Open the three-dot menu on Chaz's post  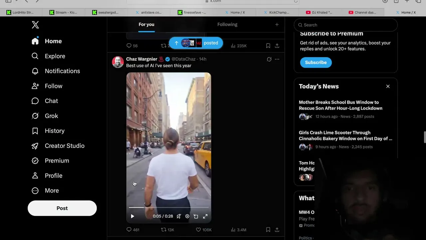pyautogui.click(x=277, y=59)
